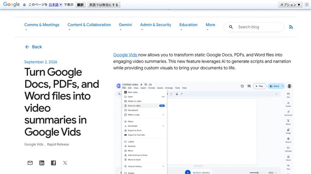Open the Image tool in the sidebar
Screen dimensions: 311x174
pyautogui.click(x=288, y=131)
